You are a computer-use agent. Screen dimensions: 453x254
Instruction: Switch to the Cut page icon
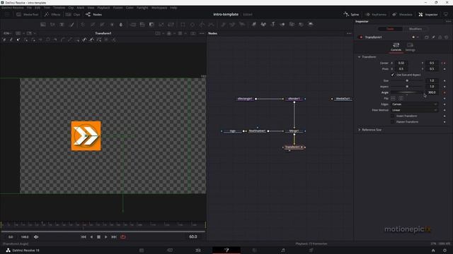click(170, 250)
